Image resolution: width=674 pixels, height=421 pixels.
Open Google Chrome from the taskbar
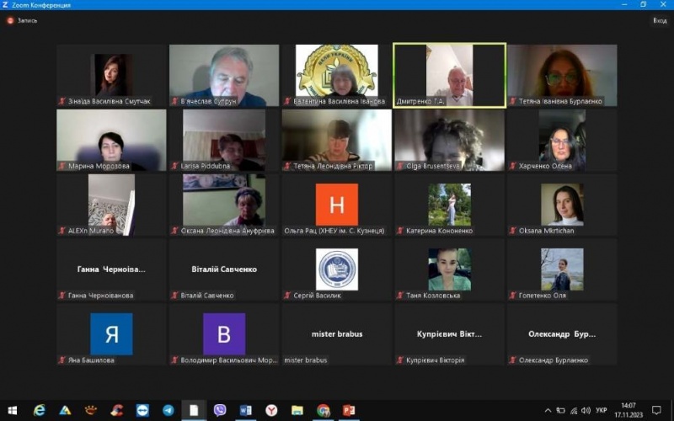(x=323, y=410)
